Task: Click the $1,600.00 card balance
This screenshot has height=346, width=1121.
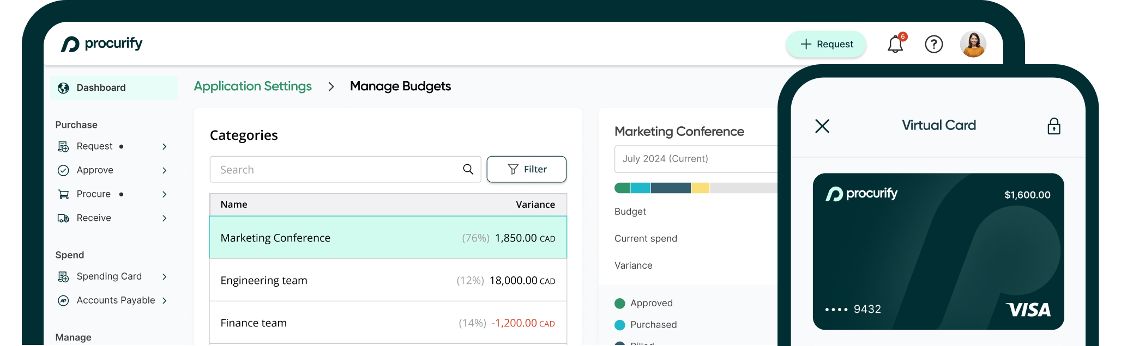Action: pyautogui.click(x=1027, y=195)
